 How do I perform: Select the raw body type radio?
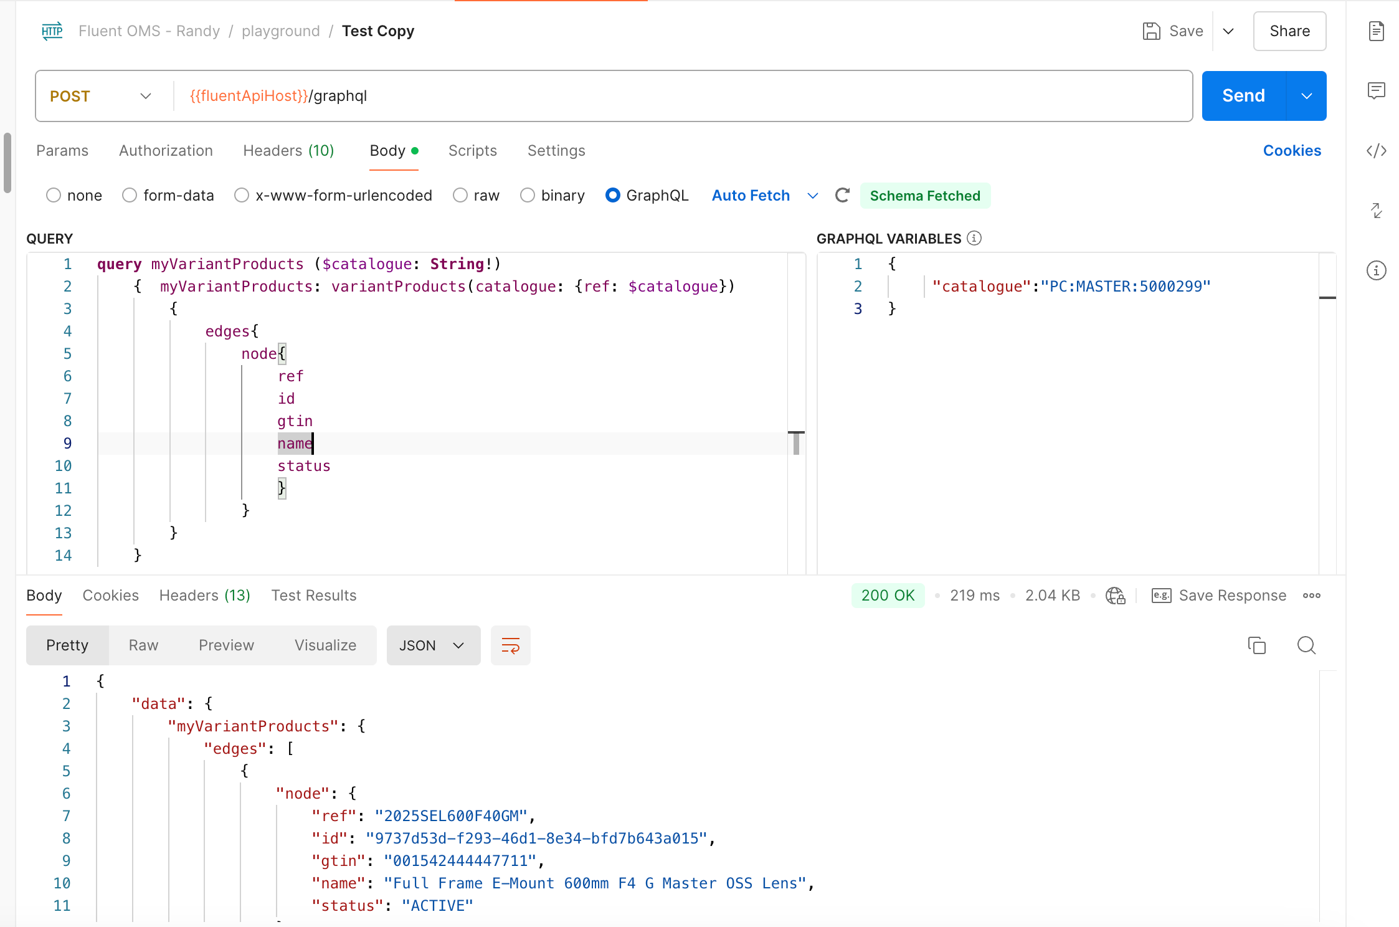click(460, 196)
